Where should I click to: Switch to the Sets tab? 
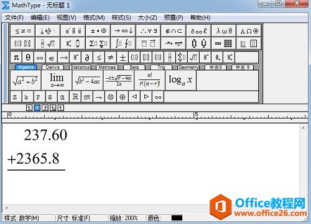[x=134, y=67]
